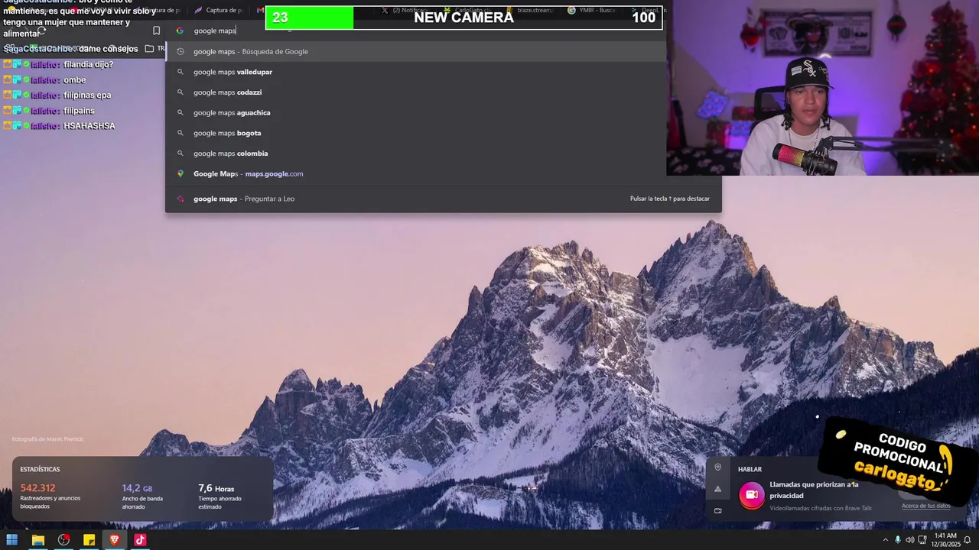Switch to the 'YMIR - Buscar' browser tab
This screenshot has height=550, width=979.
pos(593,11)
